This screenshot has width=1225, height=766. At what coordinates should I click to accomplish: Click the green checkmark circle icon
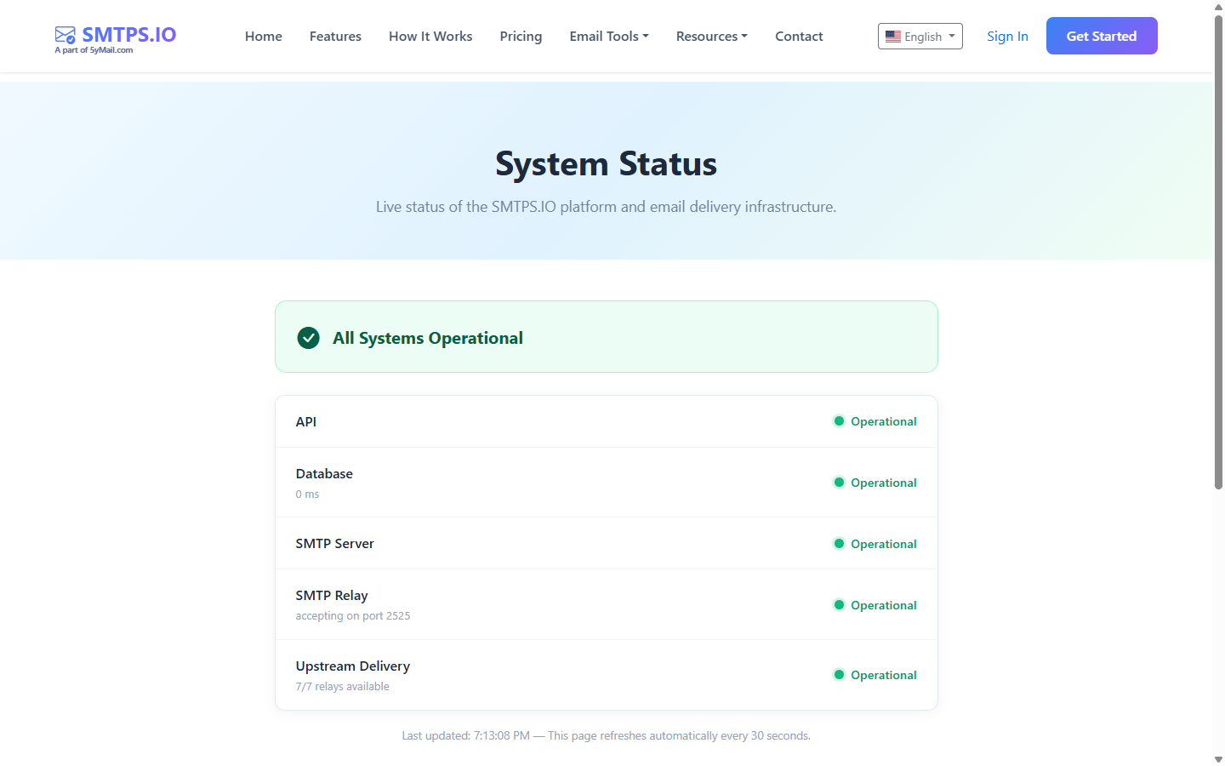point(308,338)
